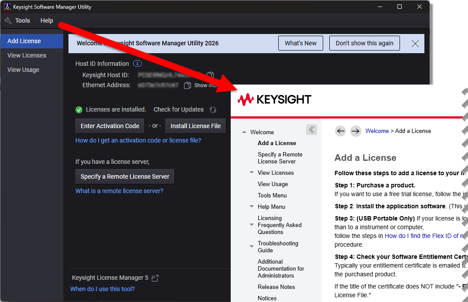
Task: Select Add a License in help tree
Action: [x=277, y=143]
